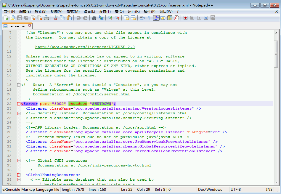Click the highlighted shutdown attribute on line 22
This screenshot has width=281, height=194.
click(x=78, y=104)
